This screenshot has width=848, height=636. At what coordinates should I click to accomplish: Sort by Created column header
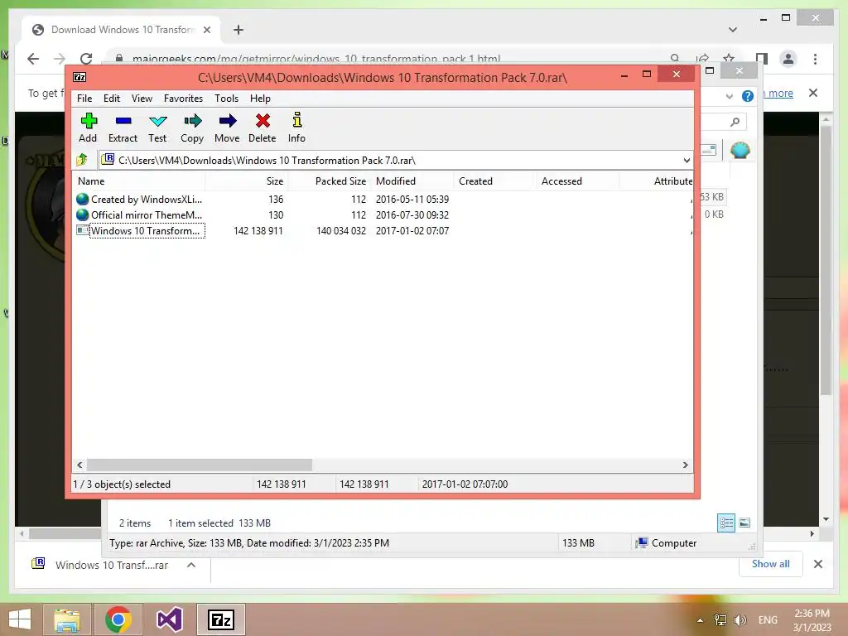[494, 181]
